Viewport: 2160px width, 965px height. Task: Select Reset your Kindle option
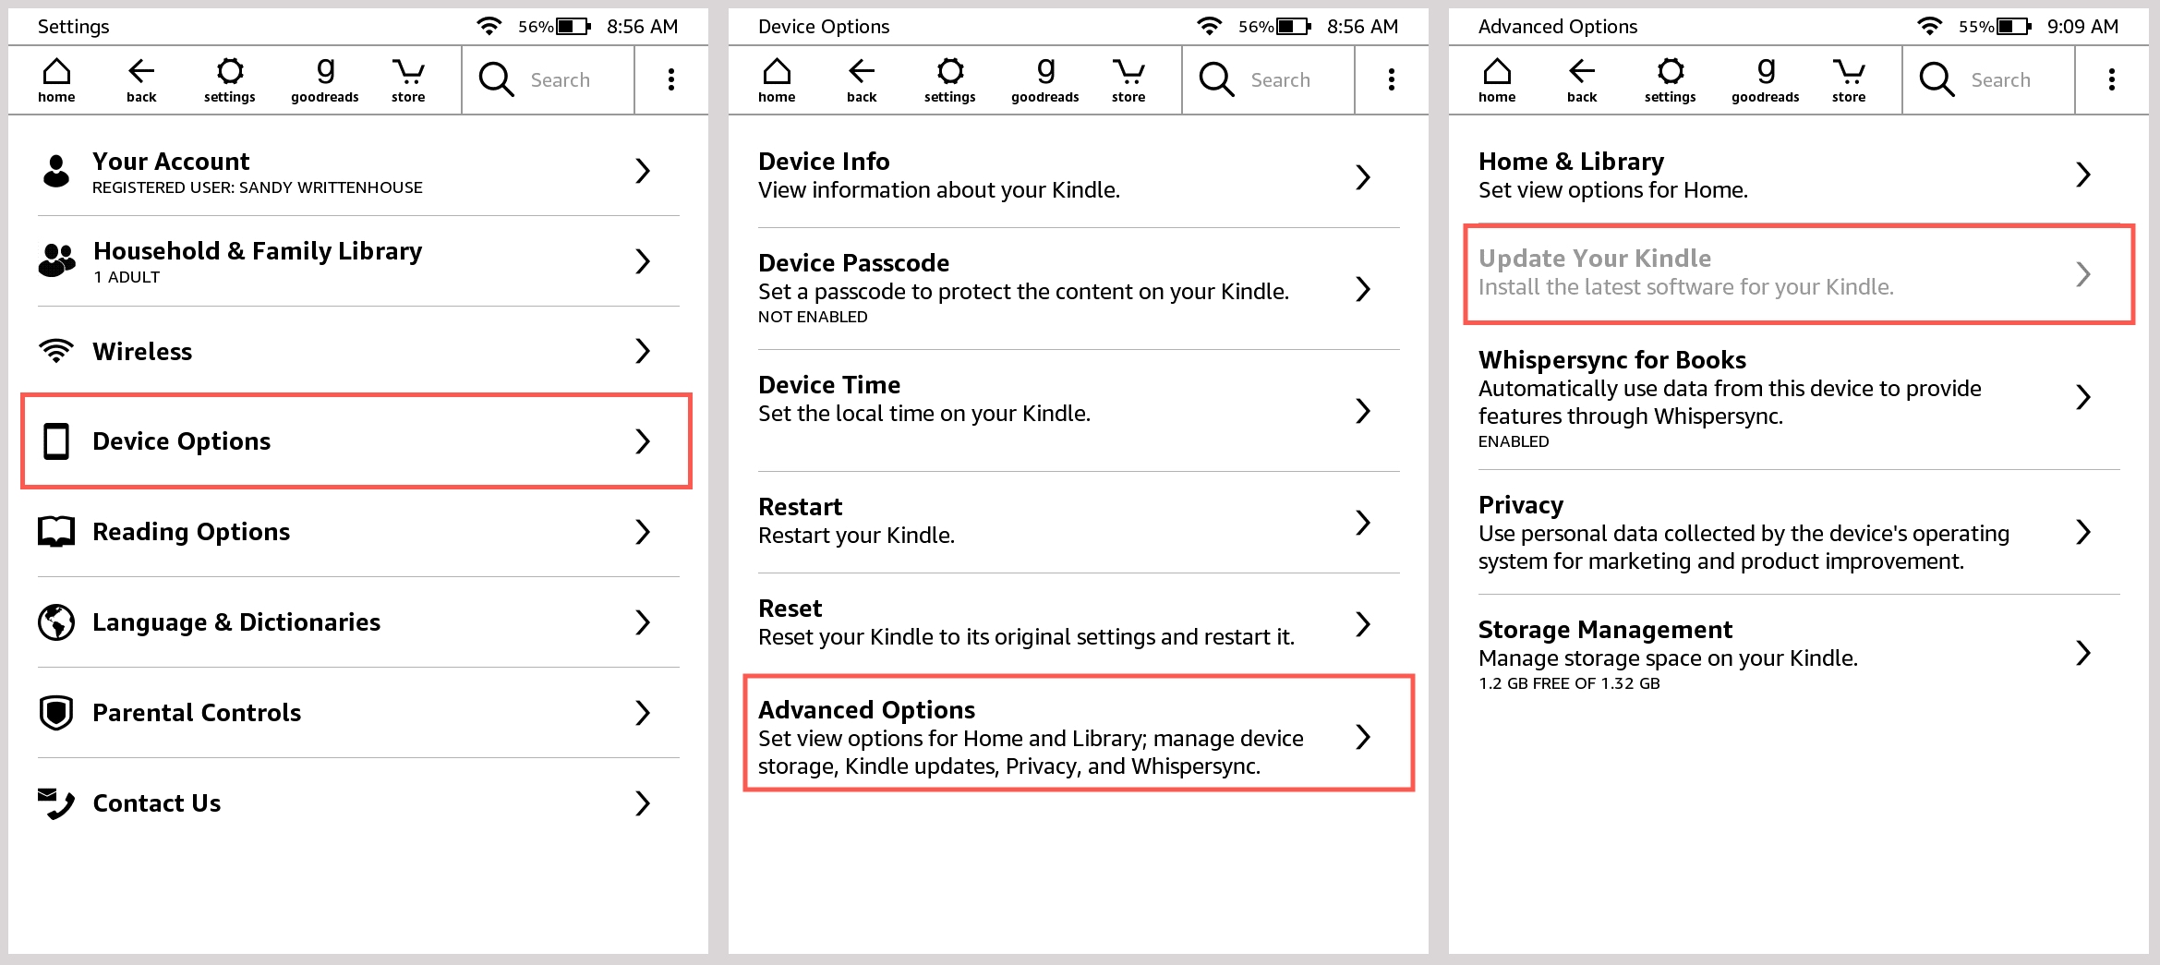point(1079,623)
